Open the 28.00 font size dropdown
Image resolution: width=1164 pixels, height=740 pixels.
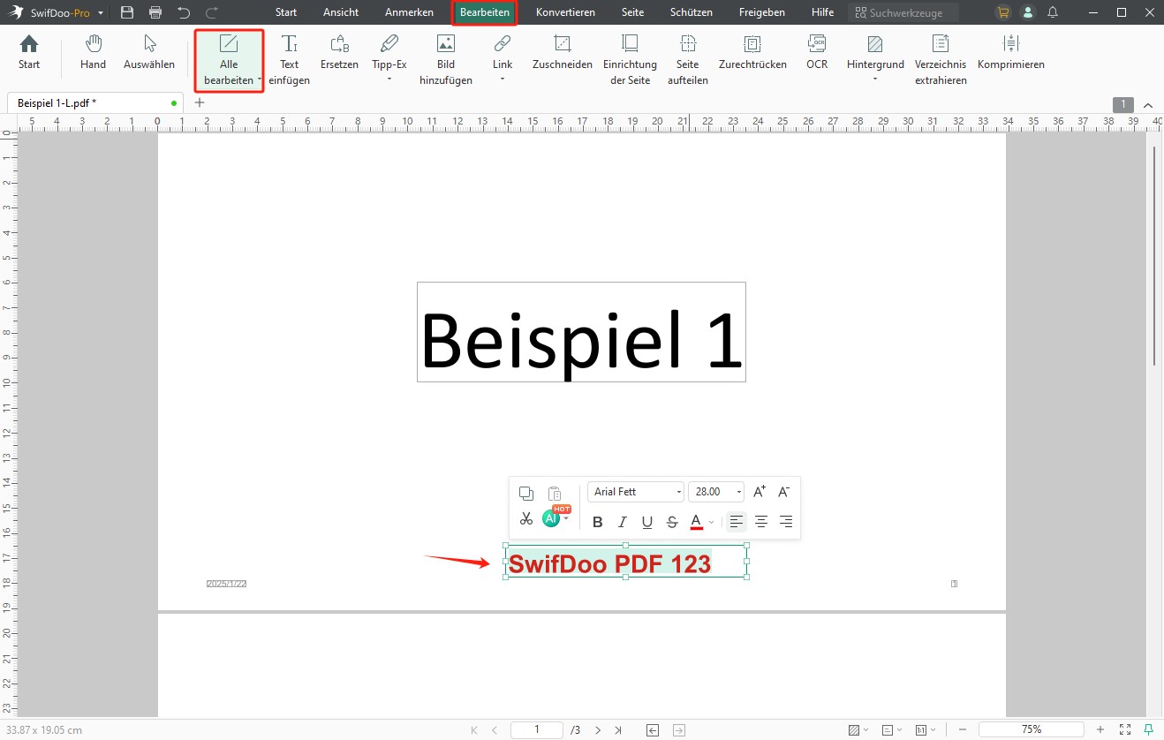pos(716,492)
